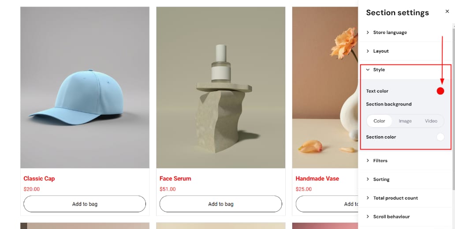Viewport: 455px width, 229px height.
Task: Click the blue cap product image
Action: click(x=85, y=87)
